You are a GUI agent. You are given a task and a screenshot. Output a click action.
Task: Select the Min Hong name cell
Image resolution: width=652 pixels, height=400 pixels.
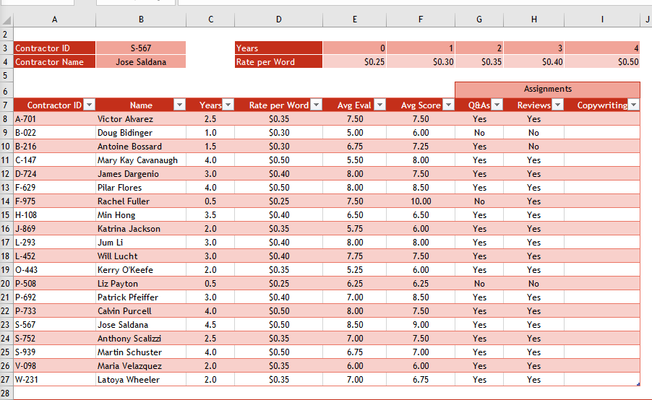click(141, 214)
